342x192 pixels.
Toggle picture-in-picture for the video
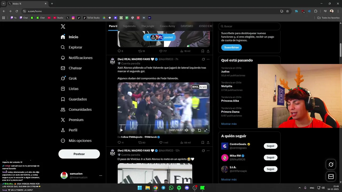[199, 130]
